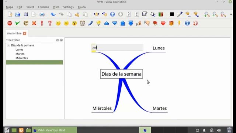Screen dimensions: 236x133
Task: Click the black line color square
Action: (x=172, y=14)
